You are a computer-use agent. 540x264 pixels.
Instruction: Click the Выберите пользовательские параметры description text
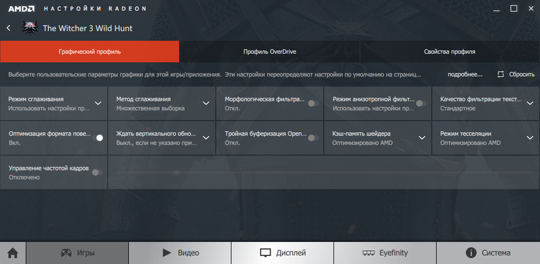(x=215, y=74)
